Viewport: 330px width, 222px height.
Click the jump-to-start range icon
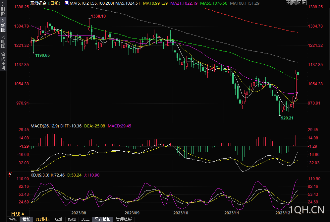(x=294, y=3)
